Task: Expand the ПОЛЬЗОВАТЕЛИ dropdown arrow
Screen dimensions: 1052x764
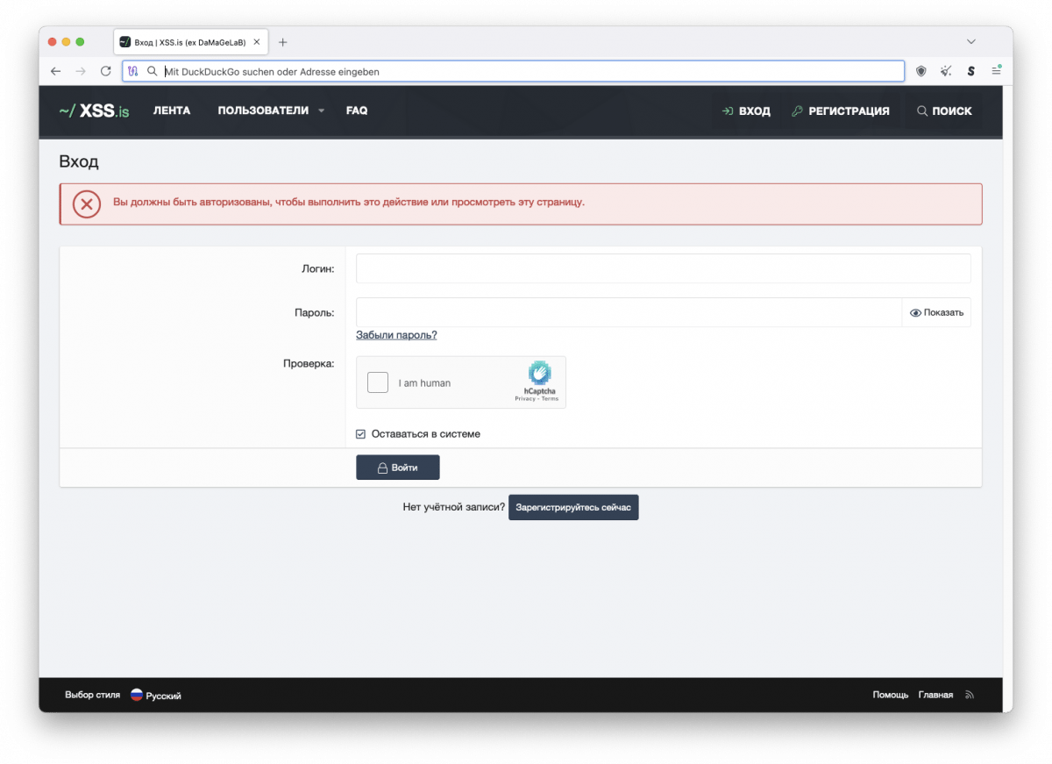Action: click(322, 111)
